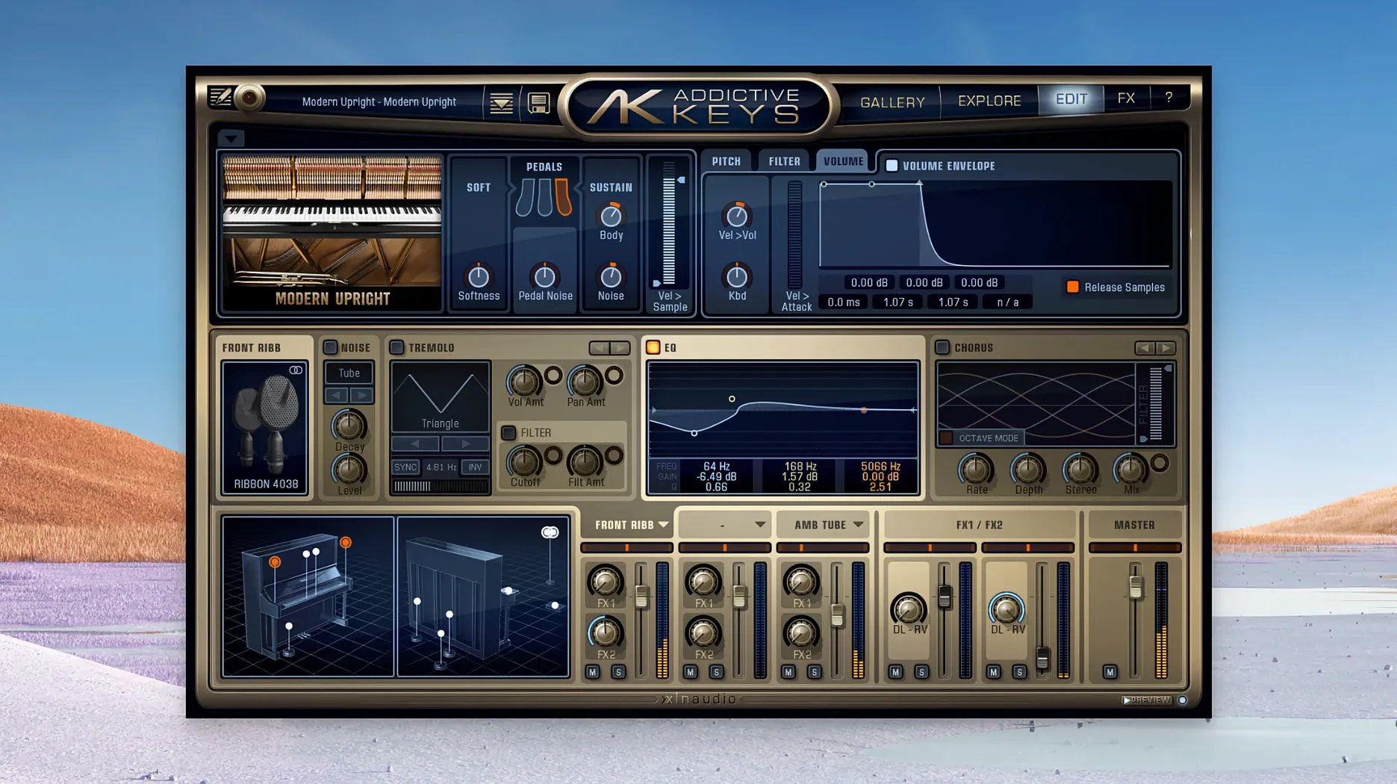Mute the Front Ribb channel
Image resolution: width=1397 pixels, height=784 pixels.
click(x=593, y=672)
